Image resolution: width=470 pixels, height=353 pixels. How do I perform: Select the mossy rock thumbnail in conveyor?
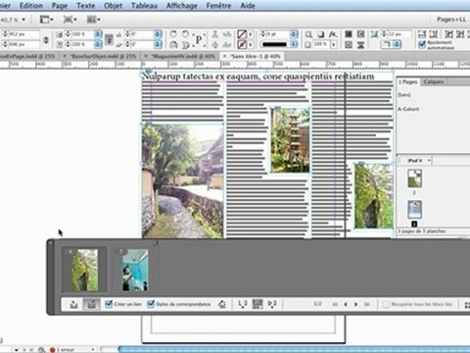(x=85, y=270)
